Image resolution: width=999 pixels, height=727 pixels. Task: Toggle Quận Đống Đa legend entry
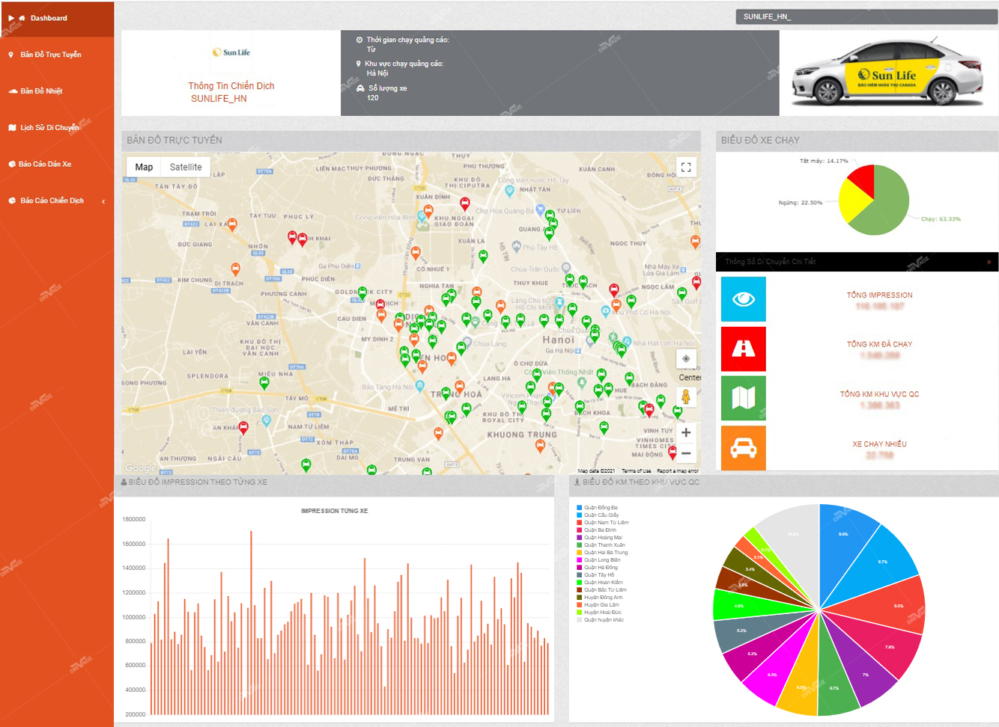601,508
